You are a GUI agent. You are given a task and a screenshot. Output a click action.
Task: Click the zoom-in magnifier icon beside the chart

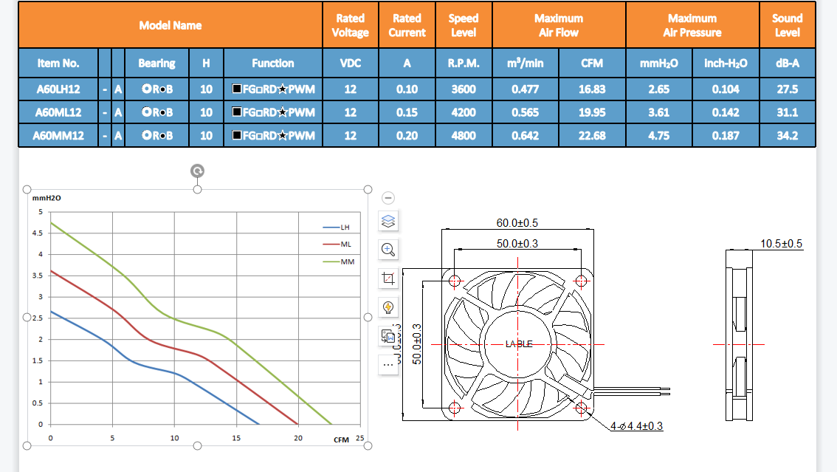point(389,250)
